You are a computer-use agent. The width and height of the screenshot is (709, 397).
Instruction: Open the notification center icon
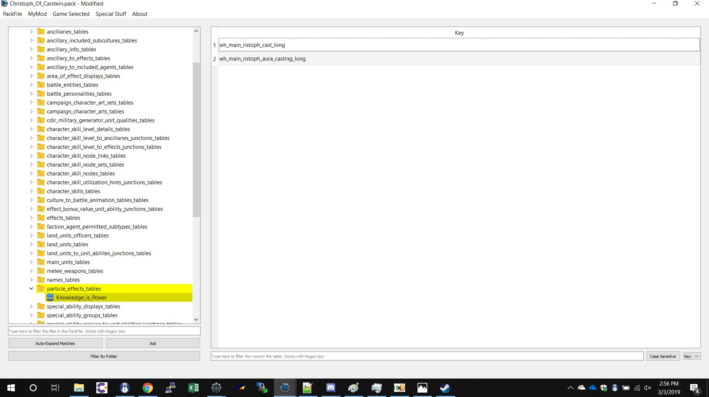click(695, 388)
